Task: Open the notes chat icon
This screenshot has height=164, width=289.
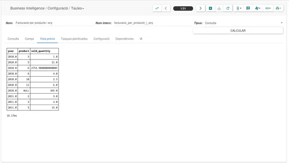Action: pos(248,8)
